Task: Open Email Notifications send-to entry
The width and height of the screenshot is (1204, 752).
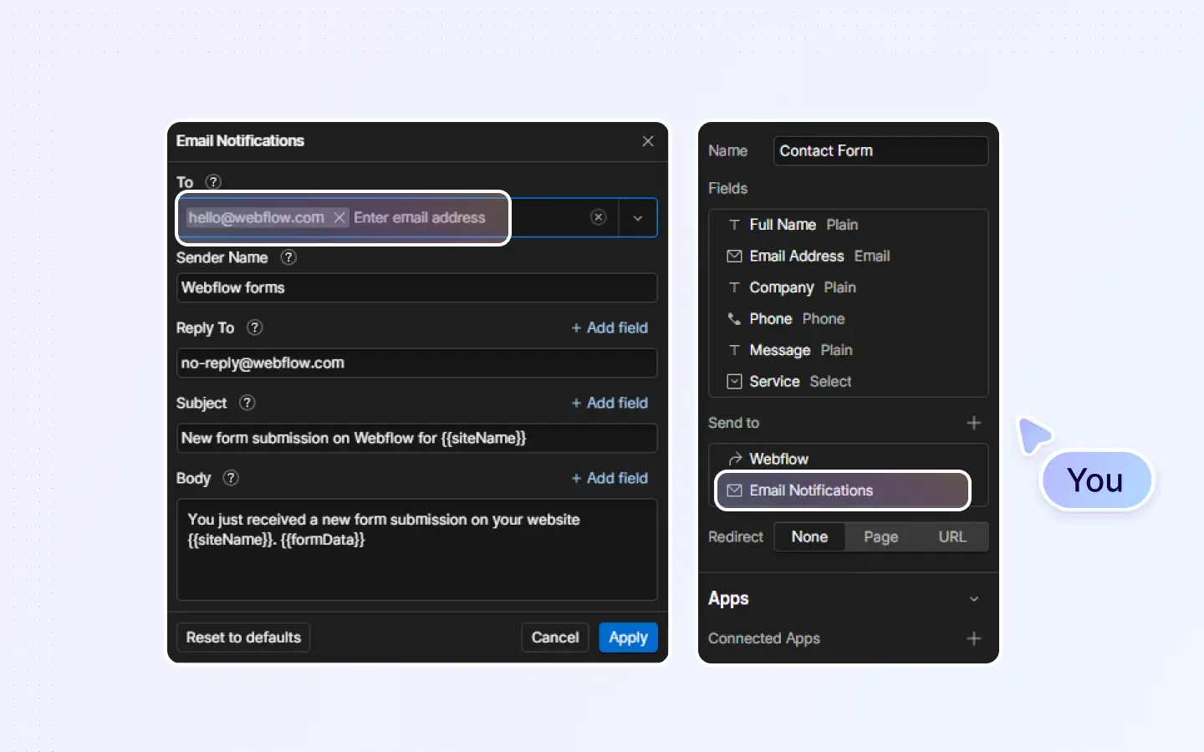Action: 843,490
